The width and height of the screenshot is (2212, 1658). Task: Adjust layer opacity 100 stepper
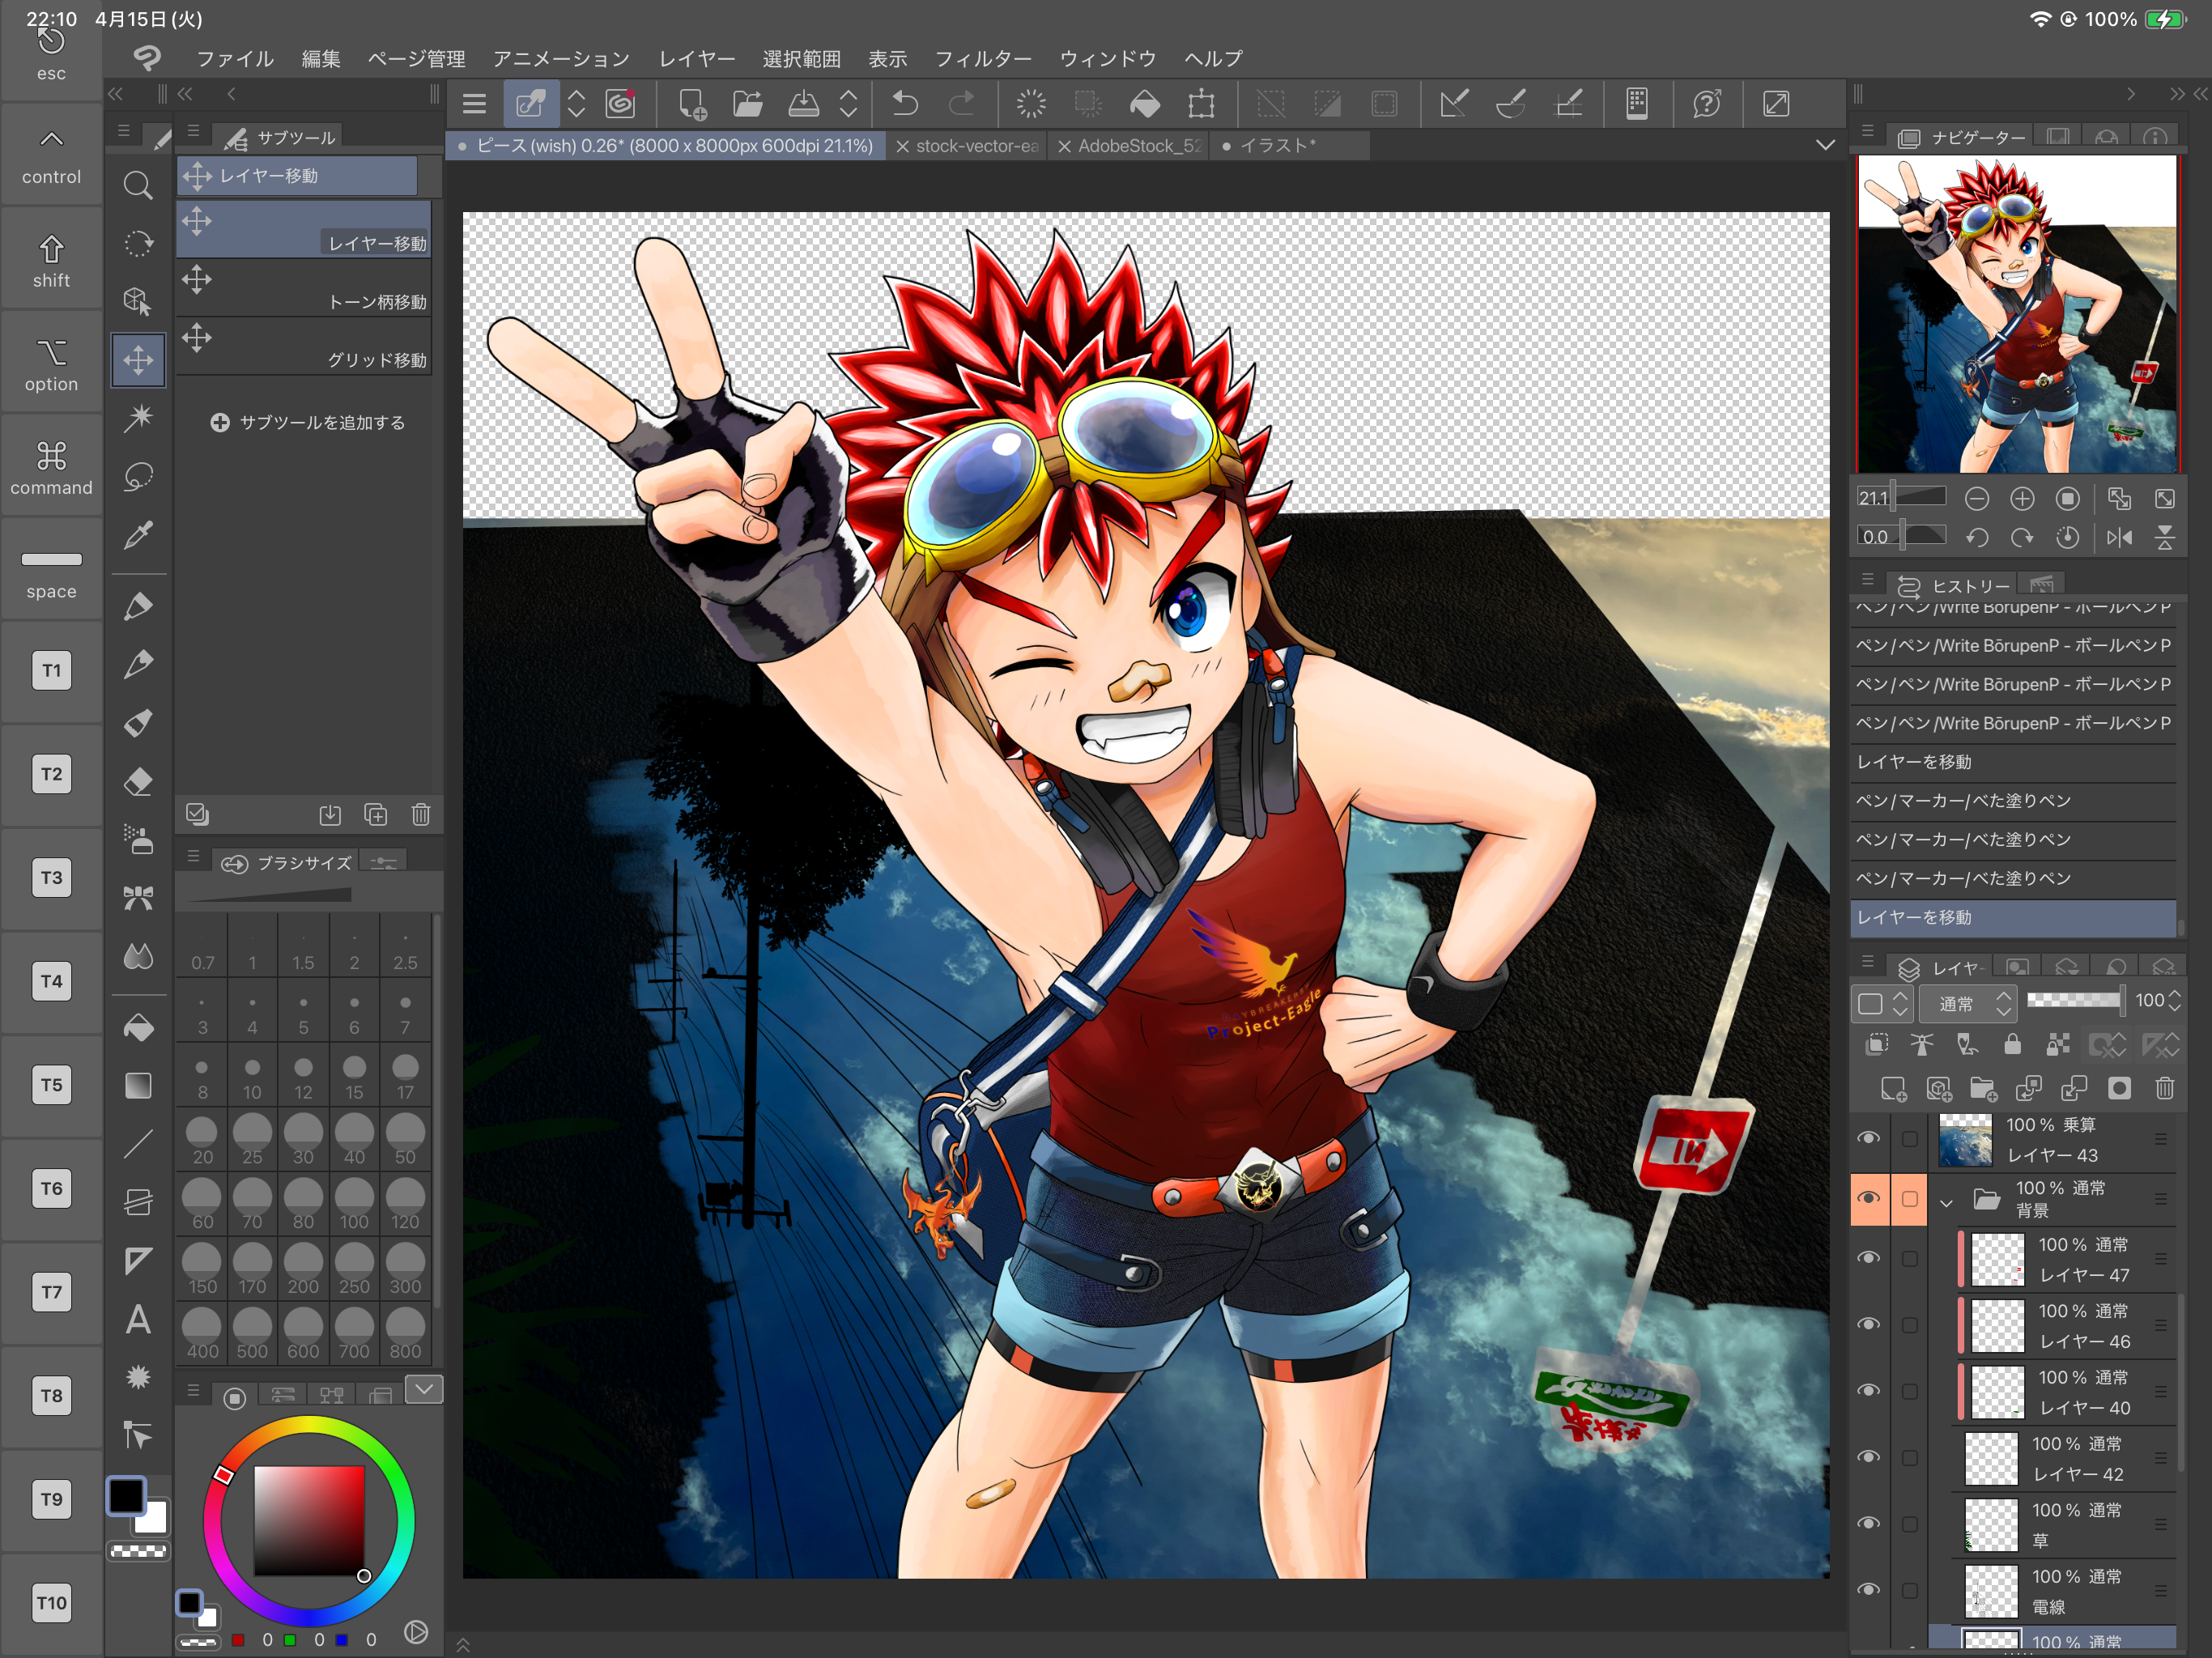click(2174, 1001)
